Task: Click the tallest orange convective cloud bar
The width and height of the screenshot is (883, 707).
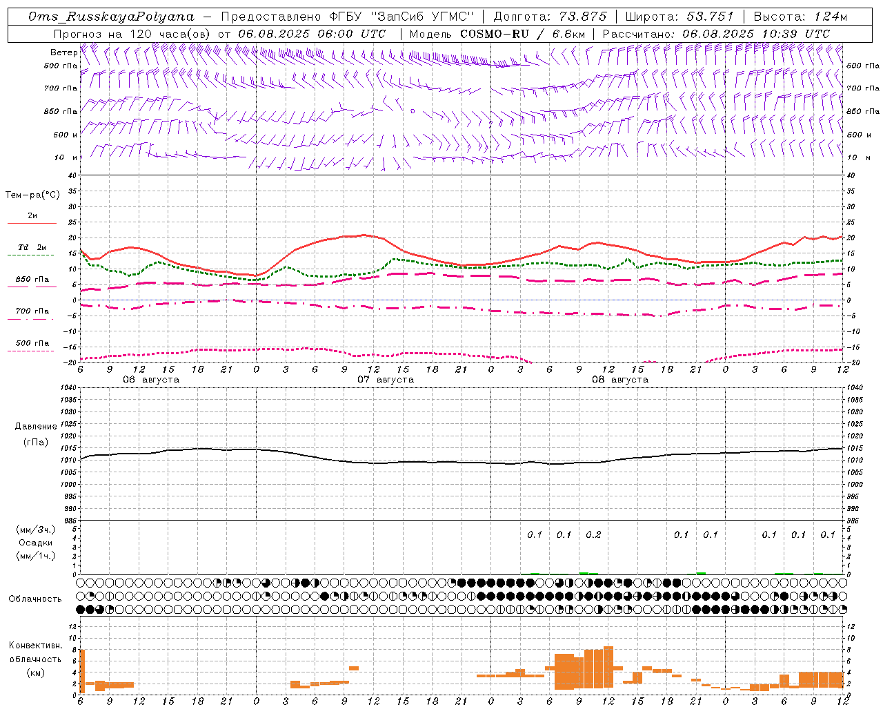Action: click(x=608, y=668)
